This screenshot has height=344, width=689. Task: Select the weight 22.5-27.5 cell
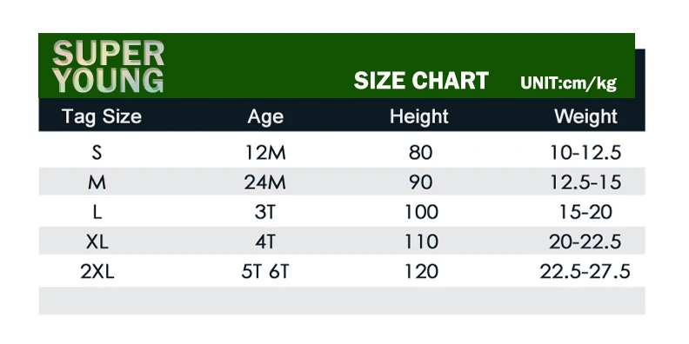pyautogui.click(x=585, y=272)
